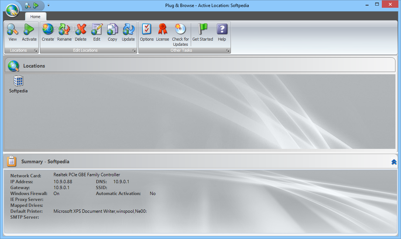Collapse the Summary panel with double chevron
Image resolution: width=401 pixels, height=239 pixels.
[394, 162]
